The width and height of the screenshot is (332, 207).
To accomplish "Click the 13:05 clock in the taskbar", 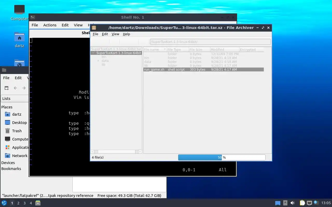I will pos(326,203).
